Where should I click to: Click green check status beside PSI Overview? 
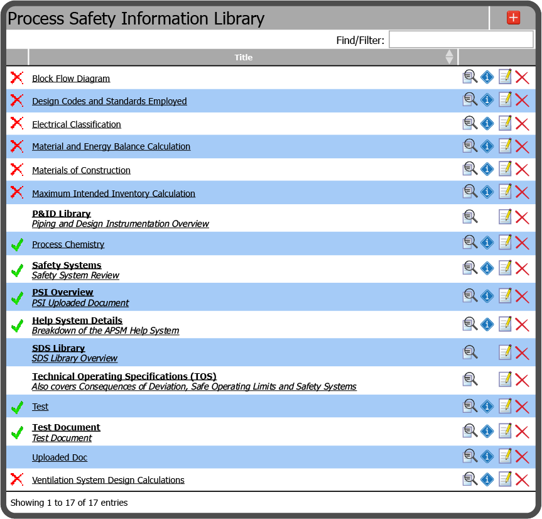tap(17, 298)
